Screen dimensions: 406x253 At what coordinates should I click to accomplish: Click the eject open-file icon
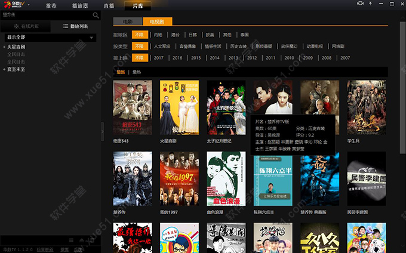82,240
